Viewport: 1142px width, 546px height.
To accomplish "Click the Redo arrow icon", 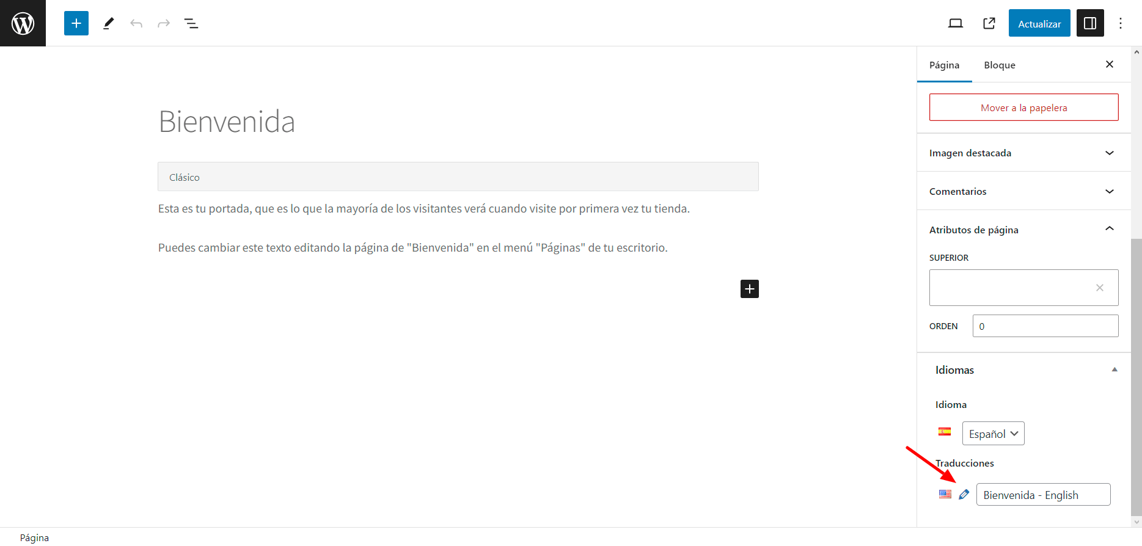I will (164, 23).
